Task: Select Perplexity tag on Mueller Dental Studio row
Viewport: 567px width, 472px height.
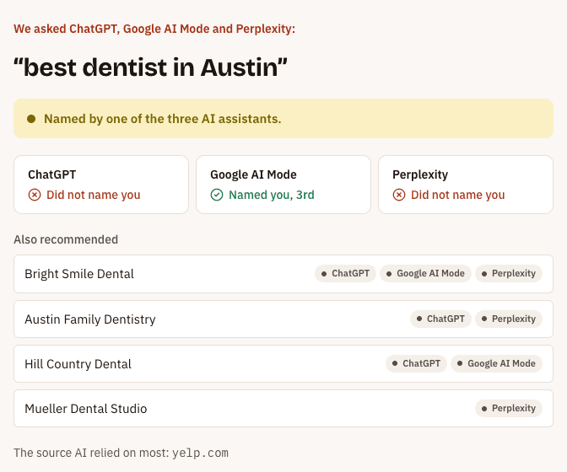Action: pyautogui.click(x=509, y=408)
